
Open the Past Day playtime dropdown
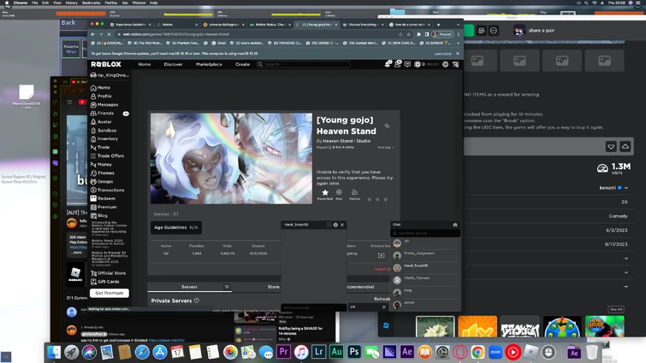coord(386,148)
